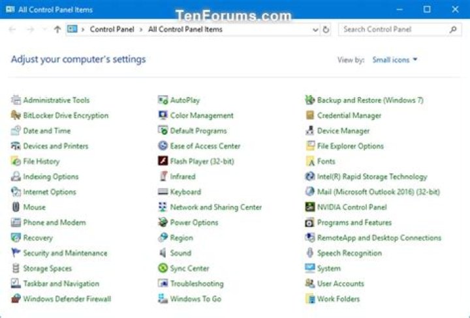This screenshot has height=318, width=470.
Task: Open RemoteApp and Desktop Connections link
Action: [379, 238]
